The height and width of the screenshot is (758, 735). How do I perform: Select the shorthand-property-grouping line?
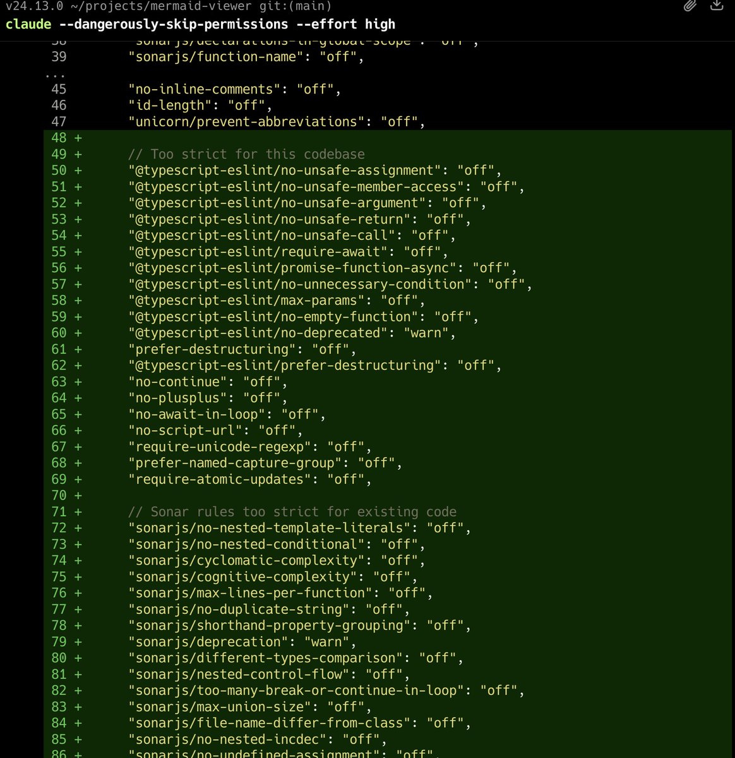(x=300, y=626)
